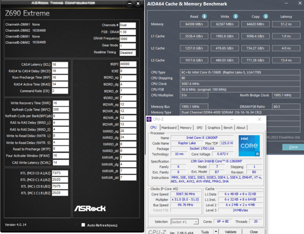
Task: Click the Memory Latency result 51.2 ns
Action: coord(286,24)
